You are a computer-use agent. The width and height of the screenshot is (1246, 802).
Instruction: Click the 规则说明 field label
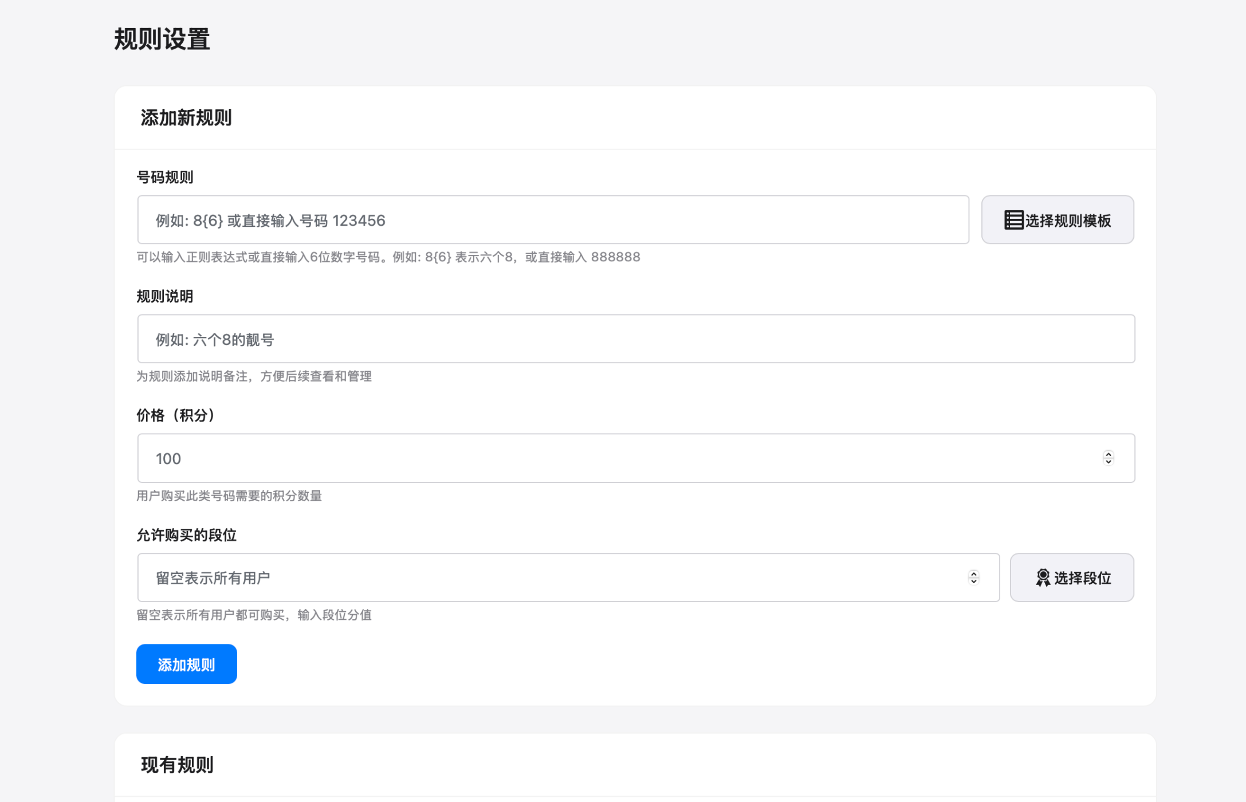pos(165,297)
